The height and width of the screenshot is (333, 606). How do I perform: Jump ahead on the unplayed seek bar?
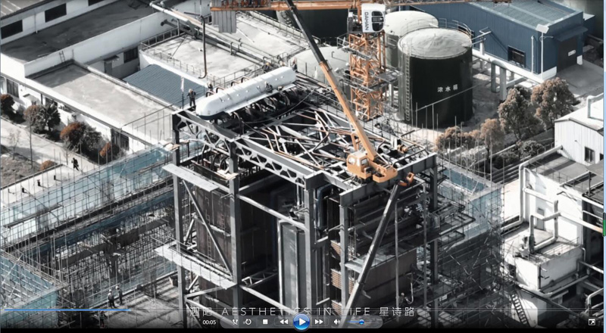pos(454,310)
